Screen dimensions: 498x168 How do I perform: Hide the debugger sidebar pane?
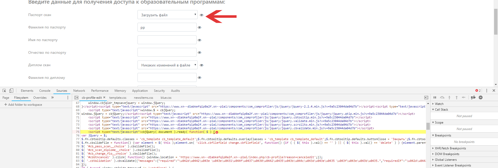coord(426,98)
